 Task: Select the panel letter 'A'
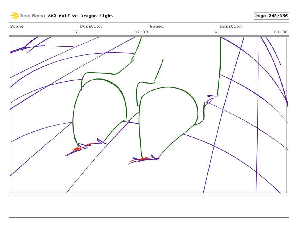point(216,32)
